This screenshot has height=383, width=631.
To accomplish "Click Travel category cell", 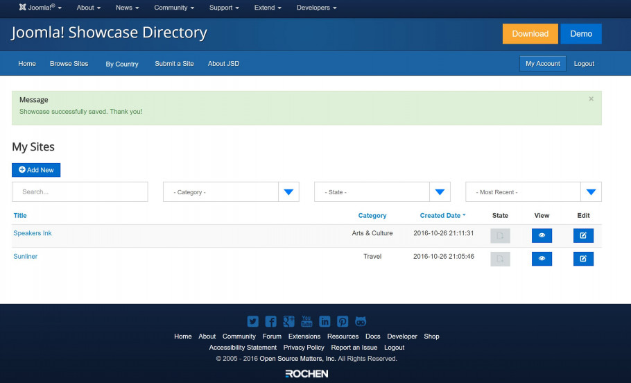I will pyautogui.click(x=372, y=257).
